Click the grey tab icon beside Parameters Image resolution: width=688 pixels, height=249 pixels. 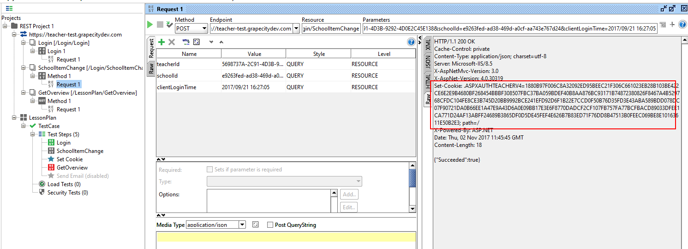click(x=663, y=24)
